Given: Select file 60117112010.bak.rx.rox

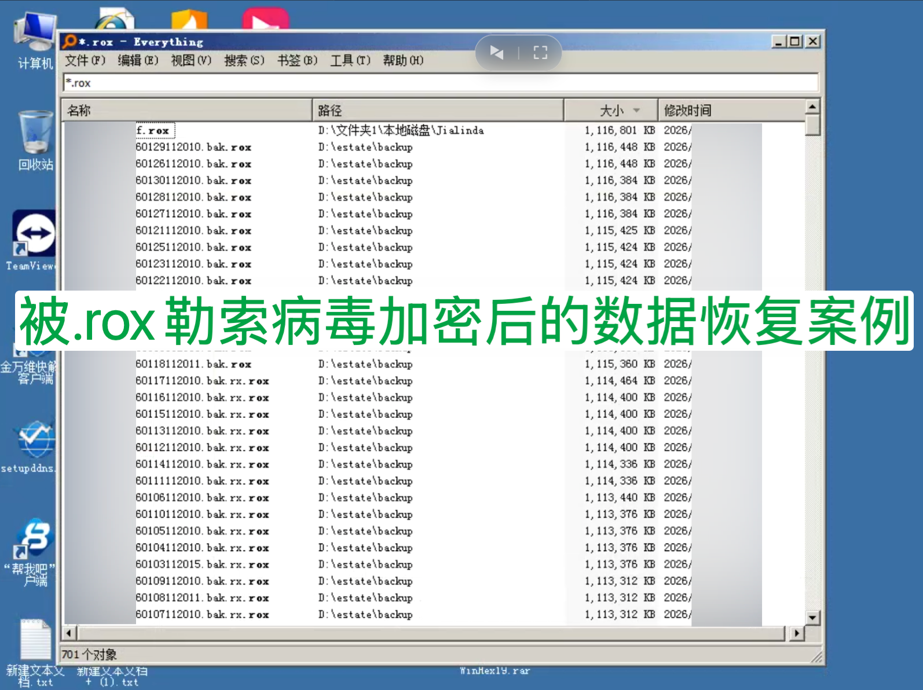Looking at the screenshot, I should pos(202,381).
